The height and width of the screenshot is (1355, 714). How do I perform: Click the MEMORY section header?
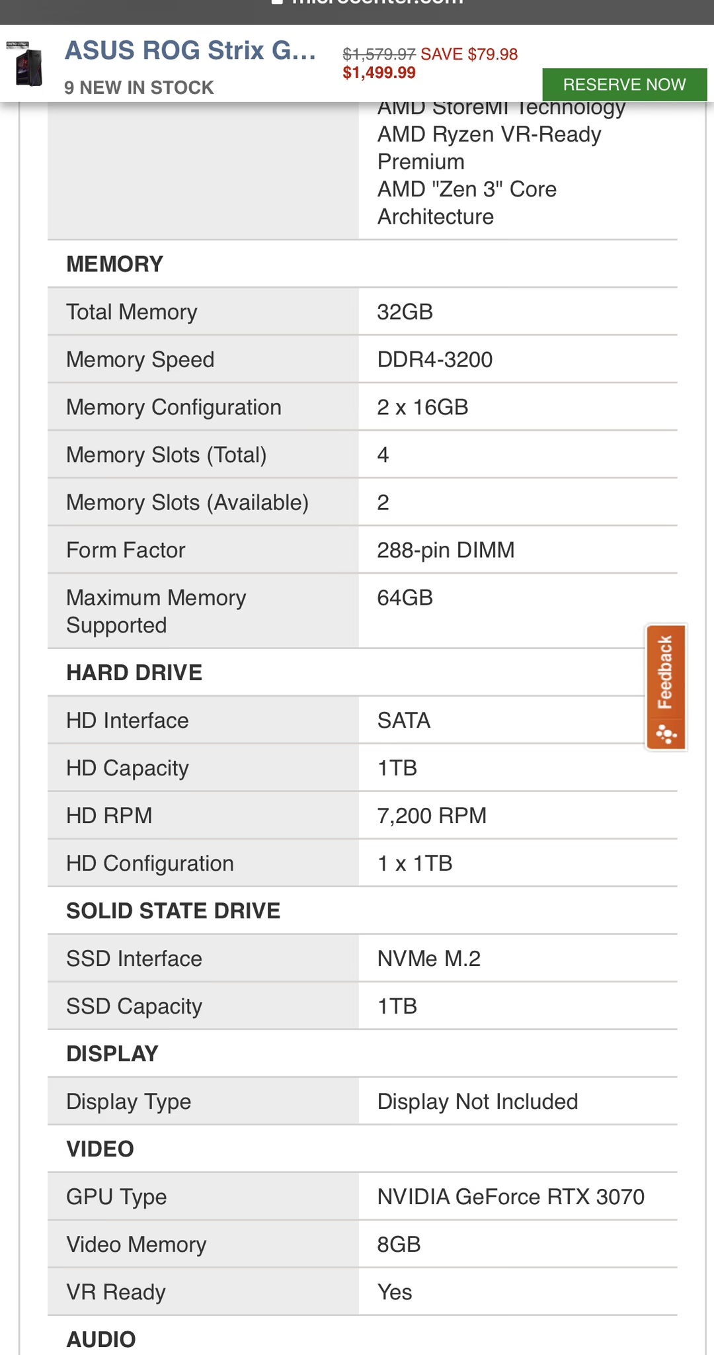click(114, 264)
